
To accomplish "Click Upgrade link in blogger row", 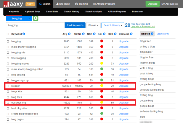I will pyautogui.click(x=123, y=86).
